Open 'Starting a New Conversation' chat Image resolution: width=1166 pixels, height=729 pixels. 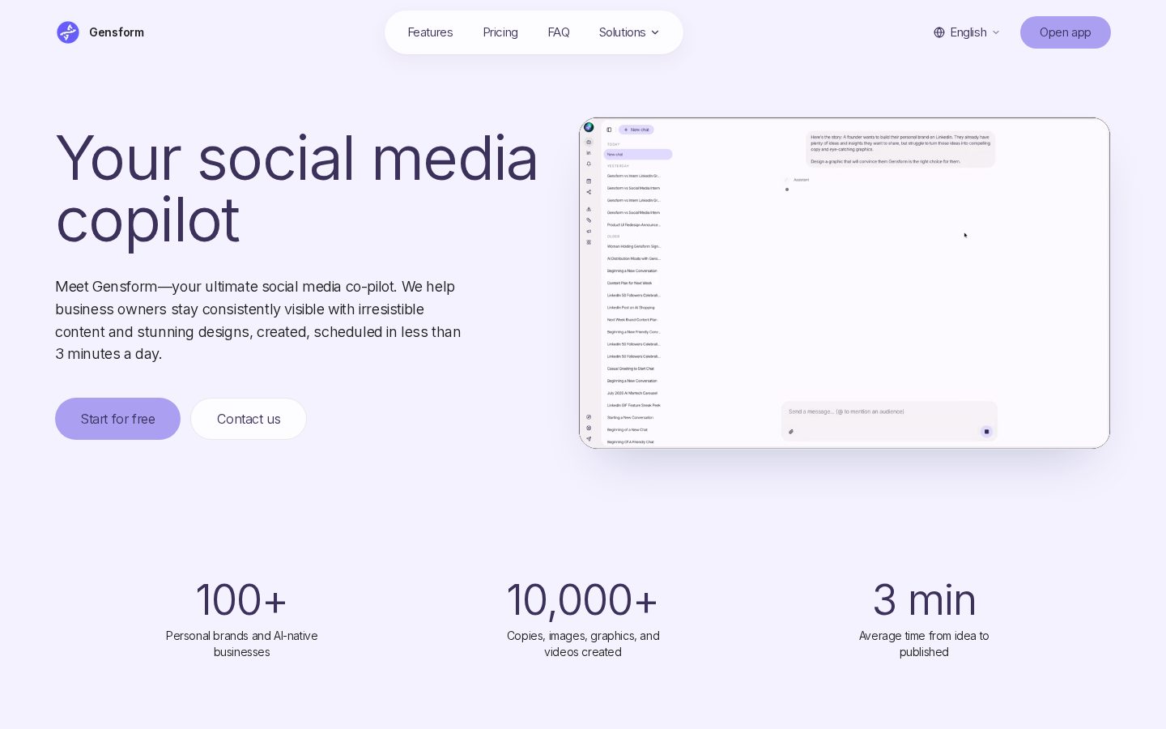(630, 417)
